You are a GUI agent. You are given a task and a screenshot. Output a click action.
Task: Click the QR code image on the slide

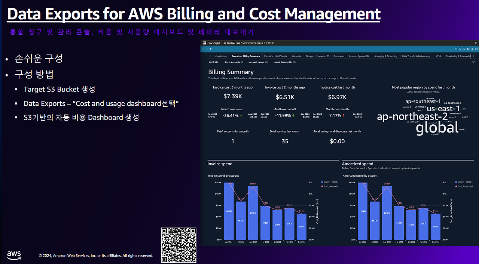coord(179,245)
